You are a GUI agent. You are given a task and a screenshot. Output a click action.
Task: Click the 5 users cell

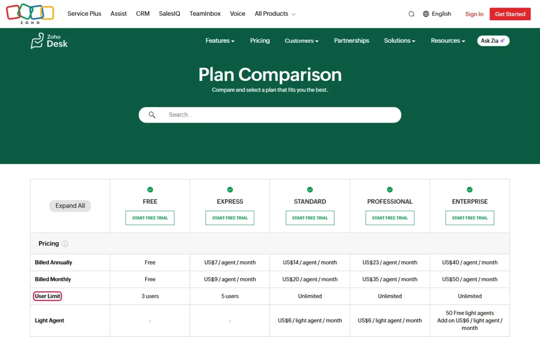coord(230,296)
